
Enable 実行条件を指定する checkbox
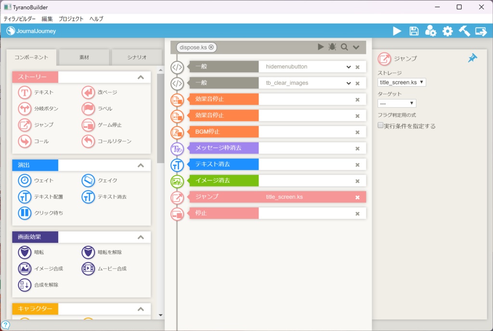coord(380,125)
